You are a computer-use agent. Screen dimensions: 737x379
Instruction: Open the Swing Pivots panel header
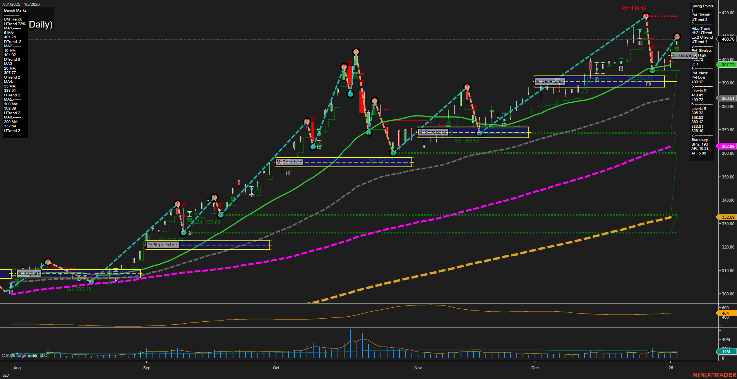click(702, 6)
